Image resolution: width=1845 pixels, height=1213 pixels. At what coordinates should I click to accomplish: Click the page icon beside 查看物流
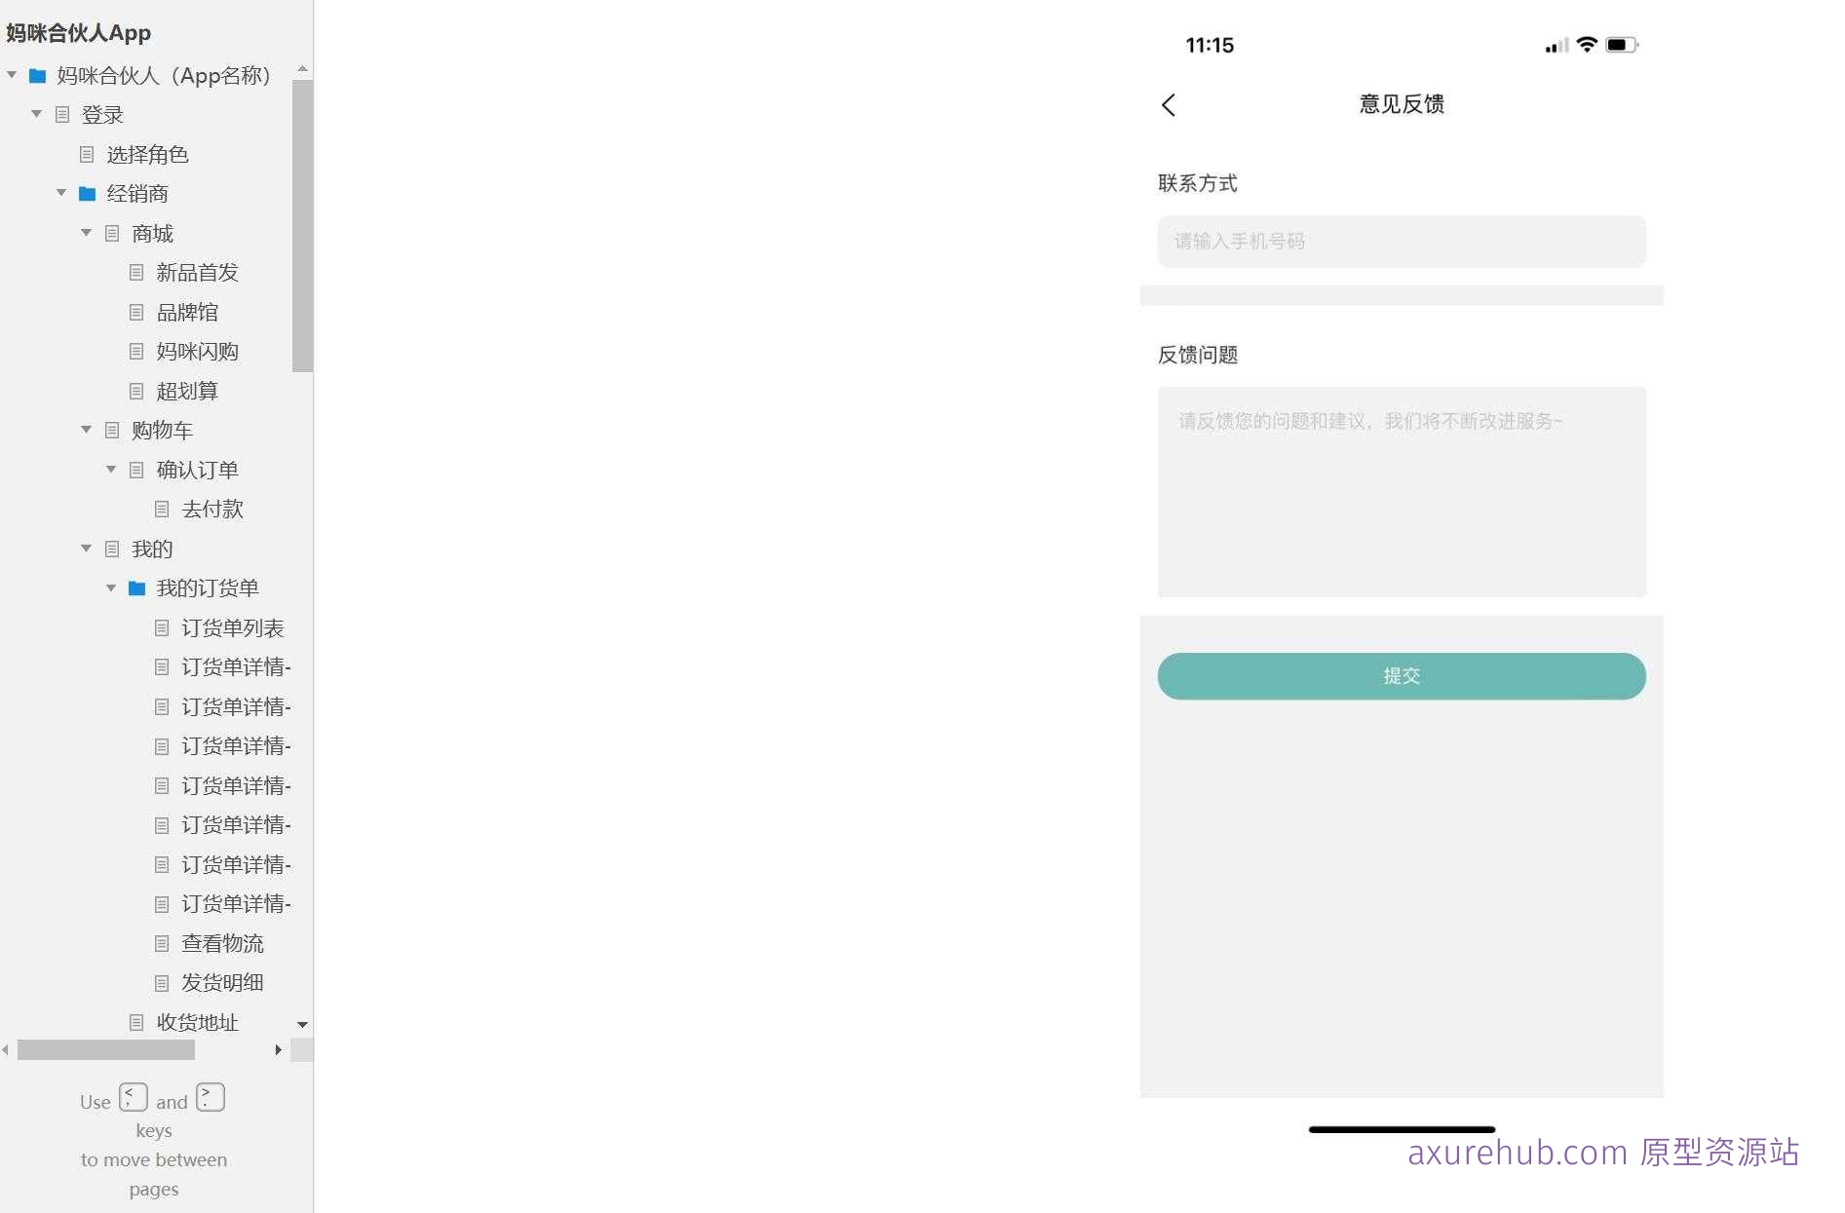pyautogui.click(x=162, y=943)
